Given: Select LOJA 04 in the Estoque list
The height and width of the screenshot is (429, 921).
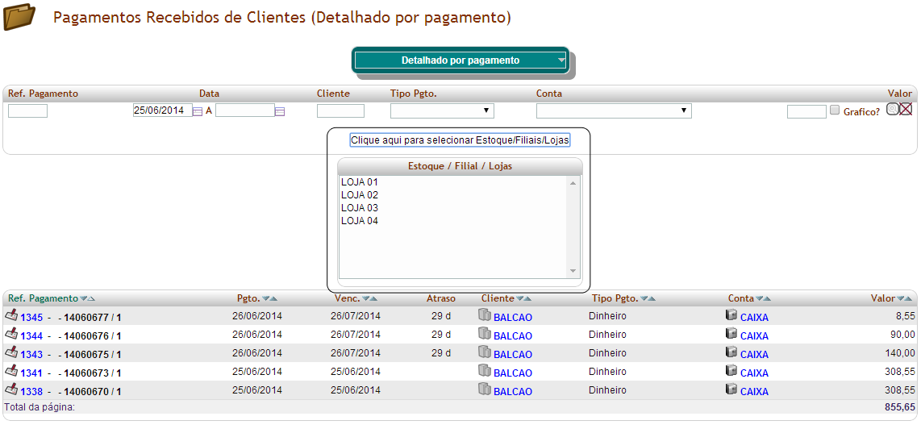Looking at the screenshot, I should pyautogui.click(x=360, y=221).
